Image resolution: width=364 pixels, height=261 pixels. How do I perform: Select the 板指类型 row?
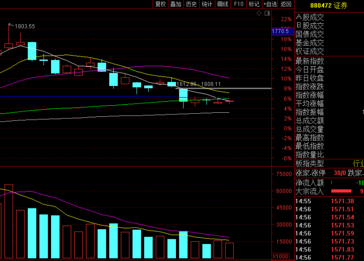click(310, 163)
